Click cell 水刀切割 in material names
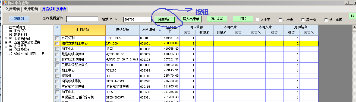 (83, 38)
